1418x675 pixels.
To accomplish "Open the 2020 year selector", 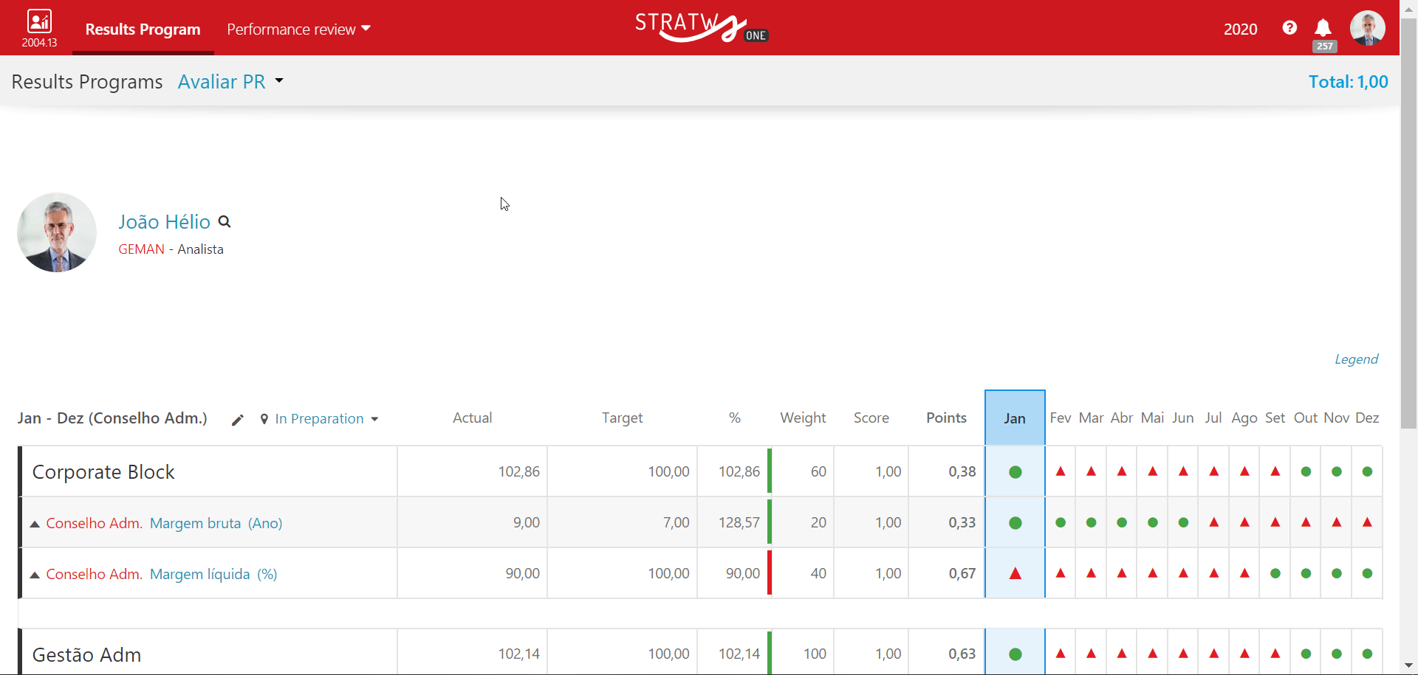I will pos(1240,30).
